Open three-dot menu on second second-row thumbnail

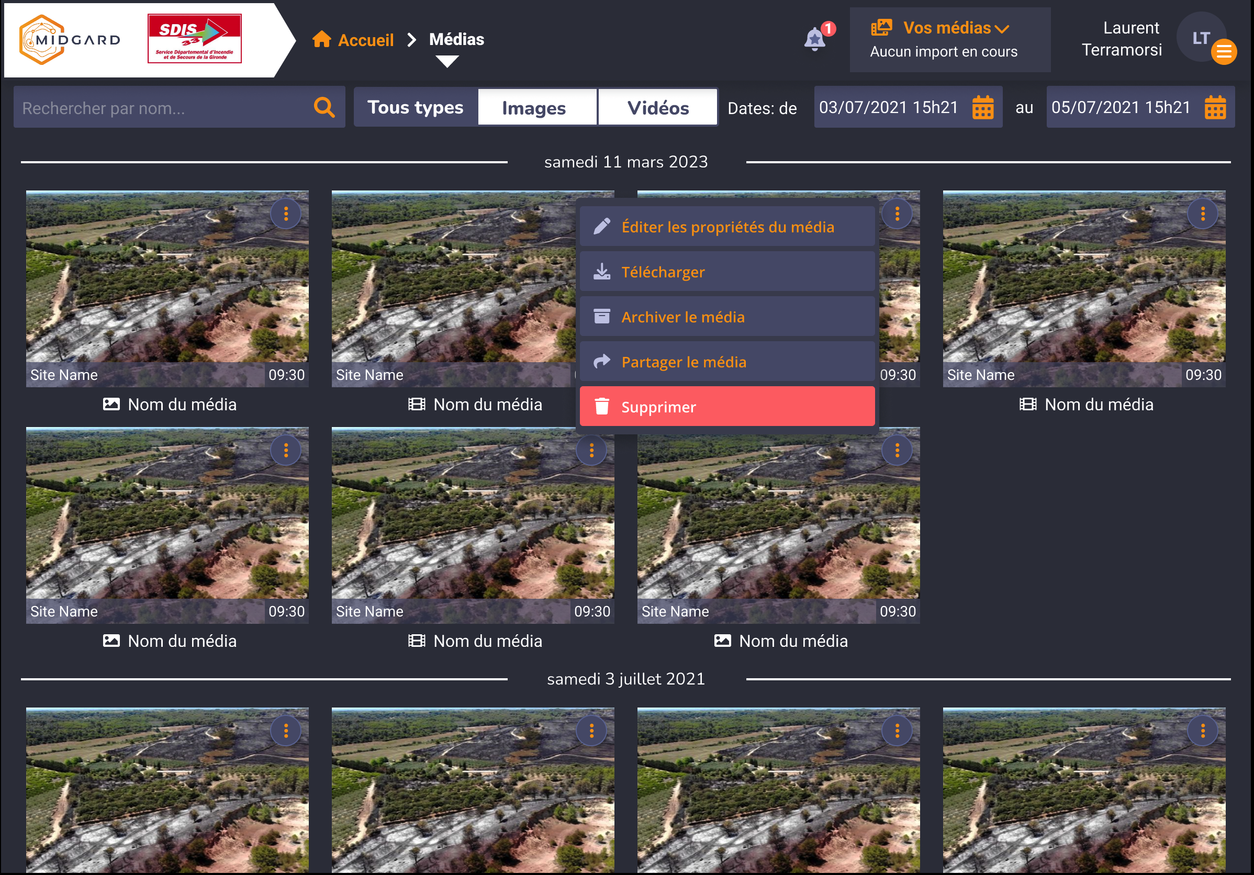click(591, 450)
